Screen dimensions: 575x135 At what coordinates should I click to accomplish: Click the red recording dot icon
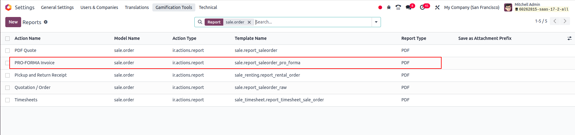click(x=380, y=7)
